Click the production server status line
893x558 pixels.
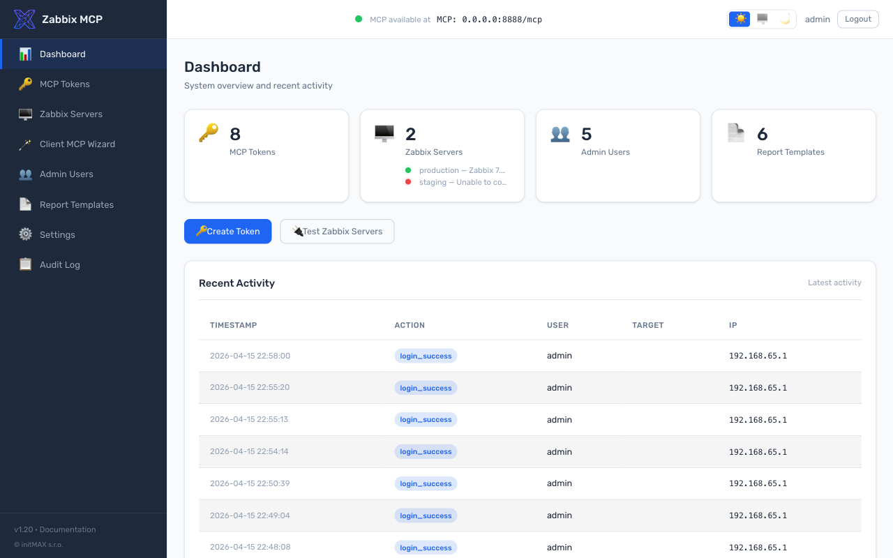point(456,170)
